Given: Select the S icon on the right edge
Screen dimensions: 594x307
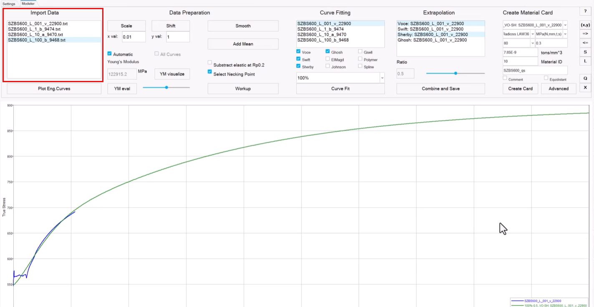Looking at the screenshot, I should (x=585, y=52).
